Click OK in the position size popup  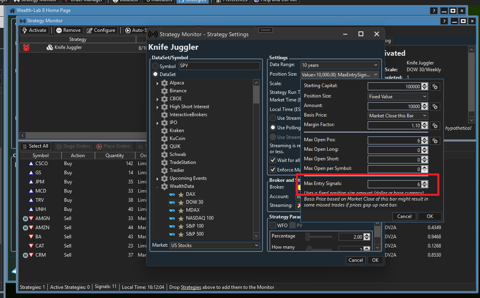(x=430, y=216)
